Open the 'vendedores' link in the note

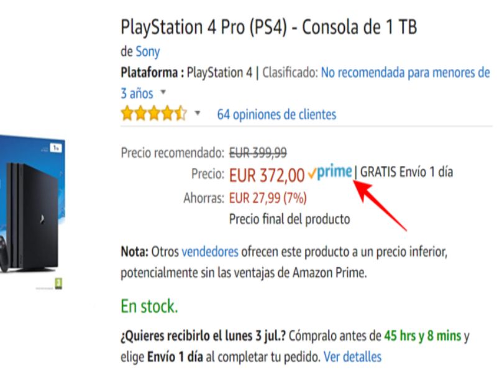coord(211,252)
